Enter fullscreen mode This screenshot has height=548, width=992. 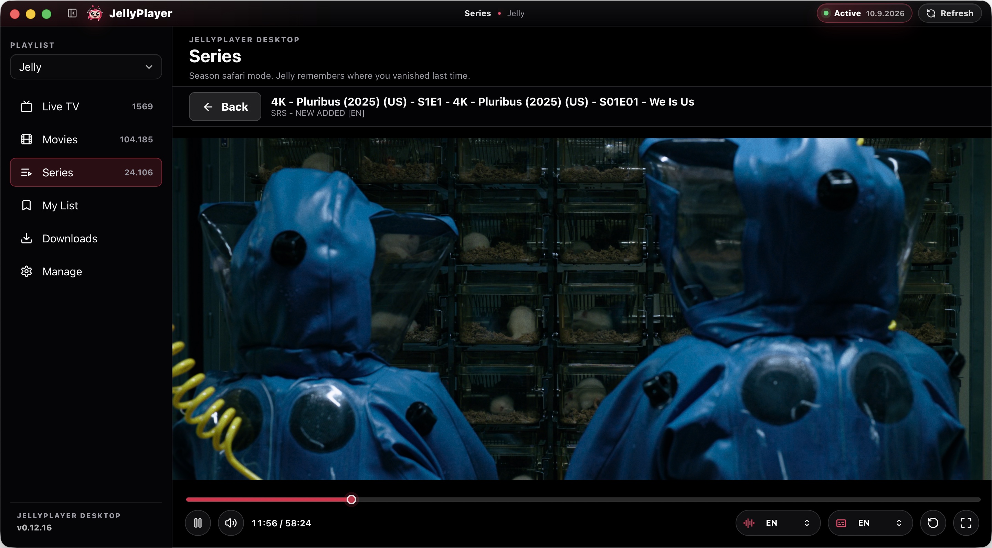[966, 523]
